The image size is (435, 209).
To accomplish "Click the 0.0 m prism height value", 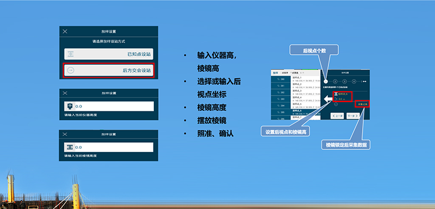I will (341, 99).
